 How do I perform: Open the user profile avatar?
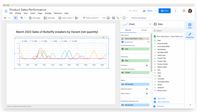coord(190,11)
